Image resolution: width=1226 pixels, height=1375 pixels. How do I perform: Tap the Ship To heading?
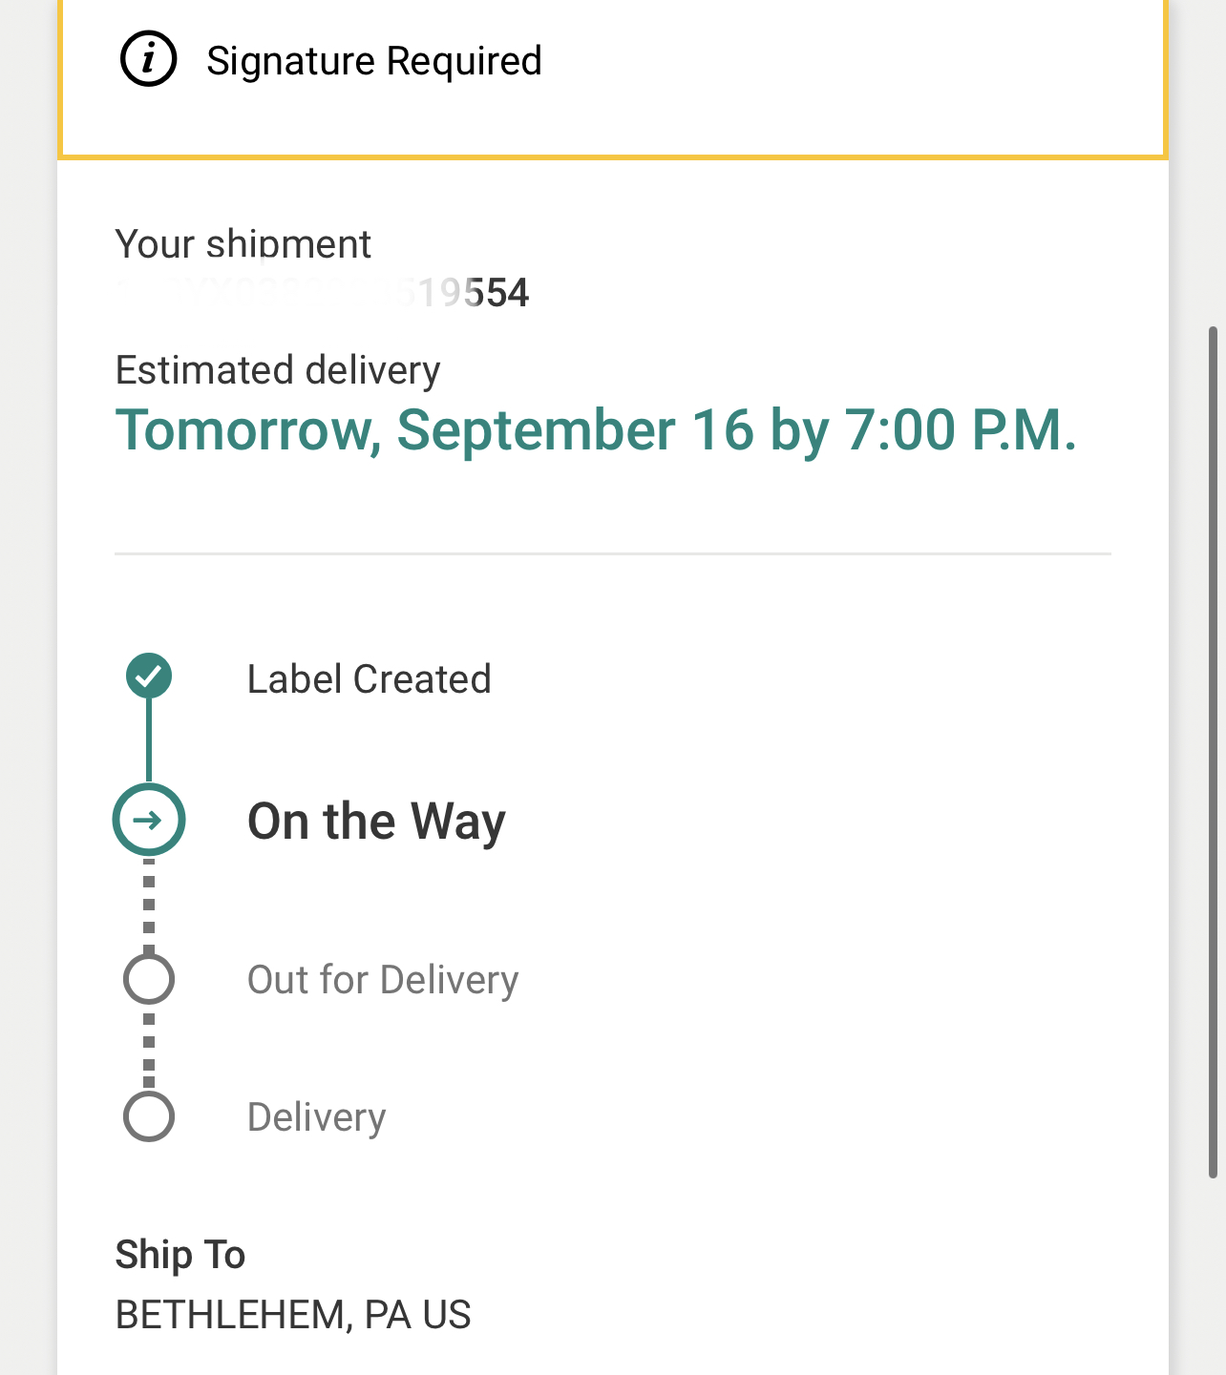[180, 1255]
